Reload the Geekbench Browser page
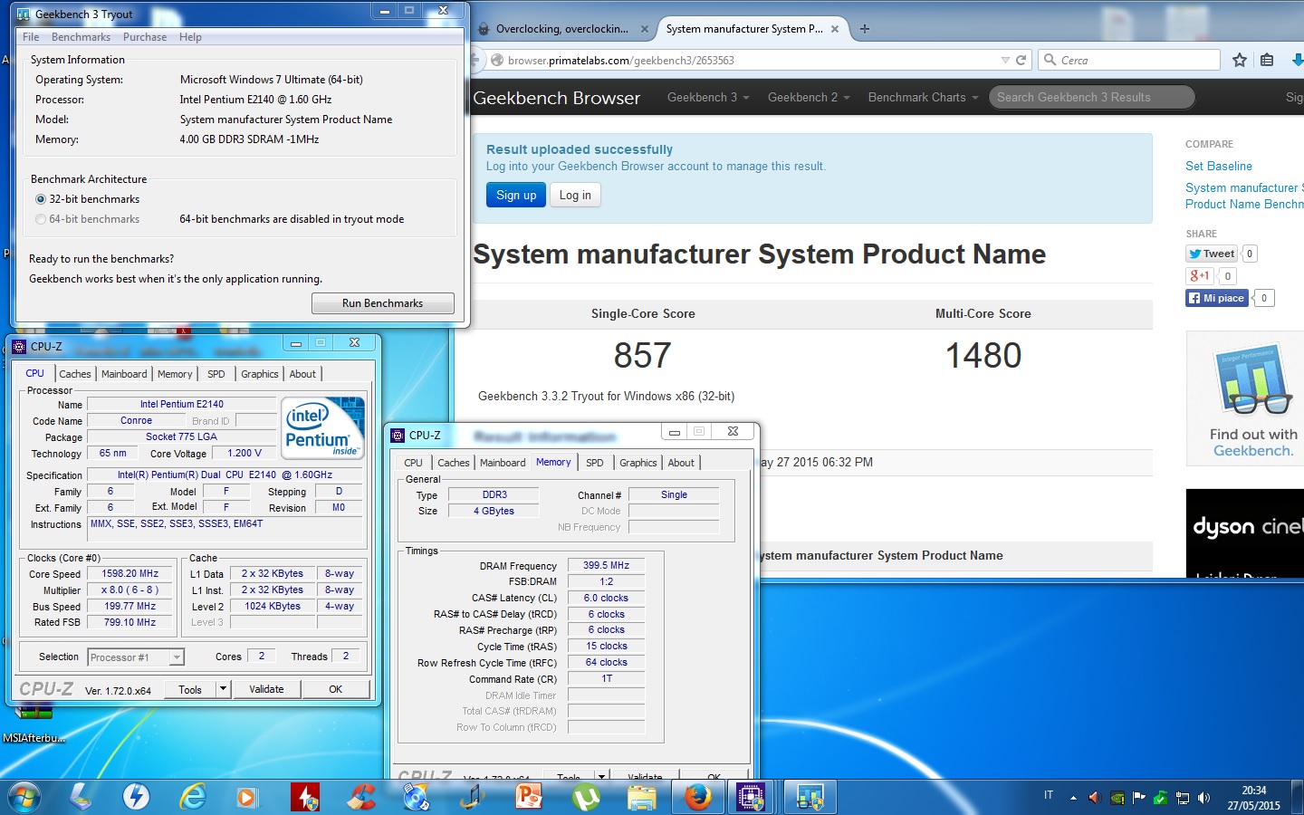Screen dimensions: 1304x815 point(1021,60)
